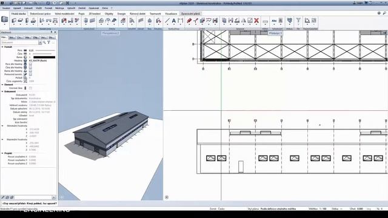Click the Čára line type preview

42,54
